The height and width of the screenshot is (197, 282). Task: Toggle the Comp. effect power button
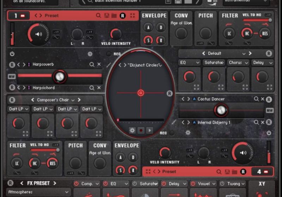tap(76, 184)
